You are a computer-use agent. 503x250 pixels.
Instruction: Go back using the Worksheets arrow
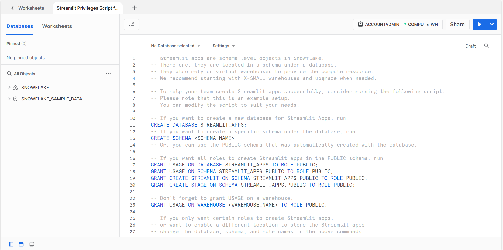[x=12, y=8]
